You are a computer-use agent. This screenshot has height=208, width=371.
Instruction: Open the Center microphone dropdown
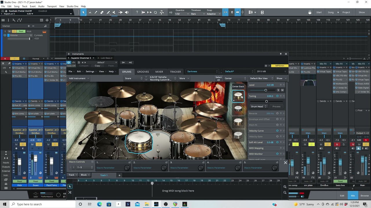235,78
